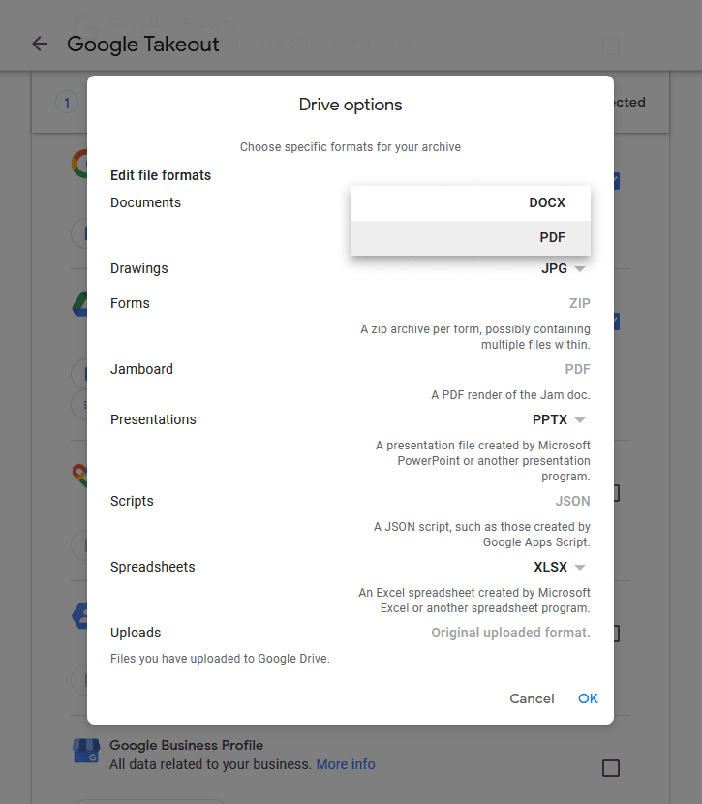Confirm the Drive options with OK
This screenshot has height=804, width=702.
point(588,698)
